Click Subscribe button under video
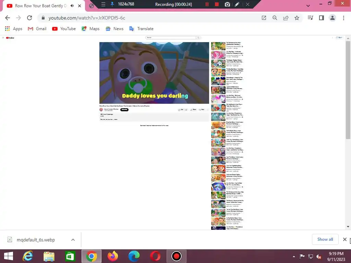The image size is (351, 263). coord(124,110)
